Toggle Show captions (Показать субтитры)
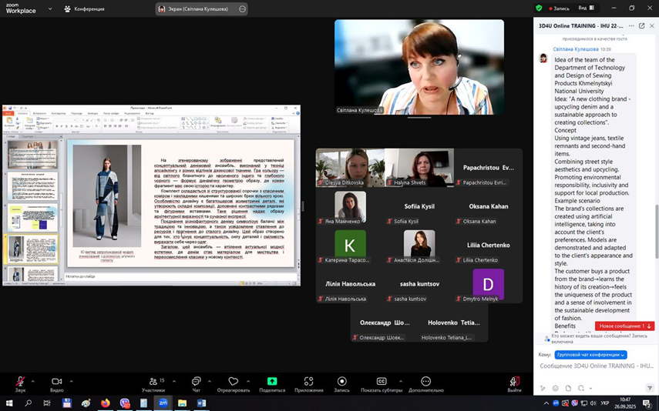 (x=381, y=382)
